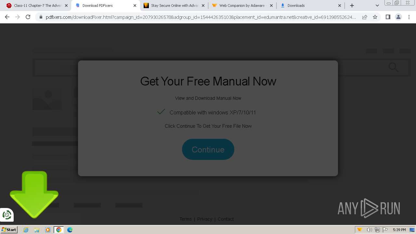The height and width of the screenshot is (234, 416).
Task: Click the image placeholder thumbnail
Action: 47,99
